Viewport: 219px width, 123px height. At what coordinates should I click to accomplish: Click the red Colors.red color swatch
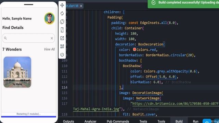[134, 49]
